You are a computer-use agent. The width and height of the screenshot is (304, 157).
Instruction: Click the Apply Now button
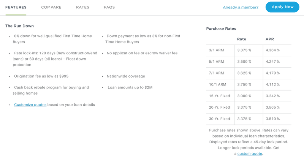click(x=282, y=7)
